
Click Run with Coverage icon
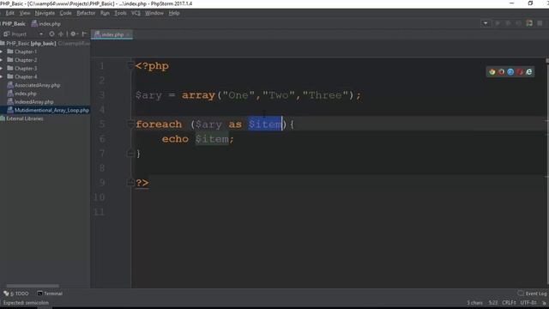518,23
